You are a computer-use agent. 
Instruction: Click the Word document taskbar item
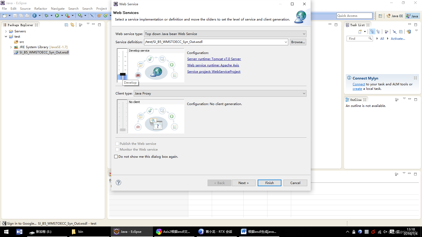click(259, 232)
